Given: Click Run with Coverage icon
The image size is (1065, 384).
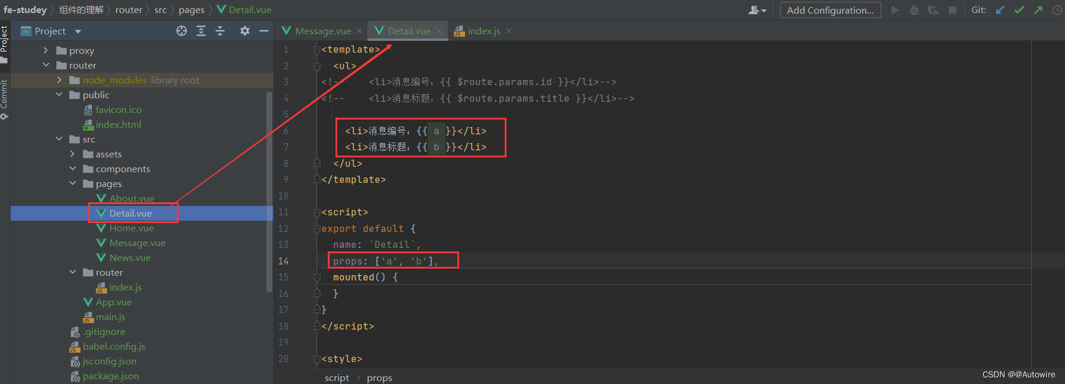Looking at the screenshot, I should coord(933,10).
